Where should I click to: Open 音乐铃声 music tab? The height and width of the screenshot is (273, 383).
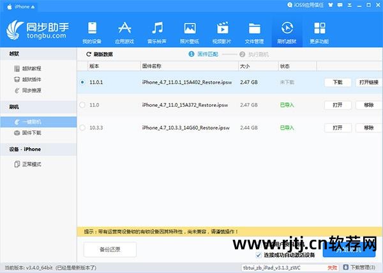pos(157,33)
